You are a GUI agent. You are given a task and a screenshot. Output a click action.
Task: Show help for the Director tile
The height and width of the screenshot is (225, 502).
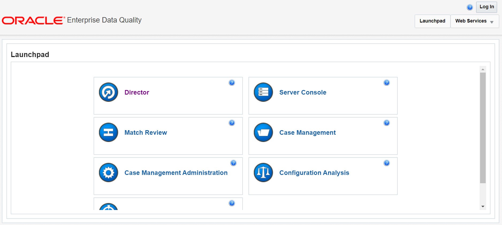coord(232,82)
